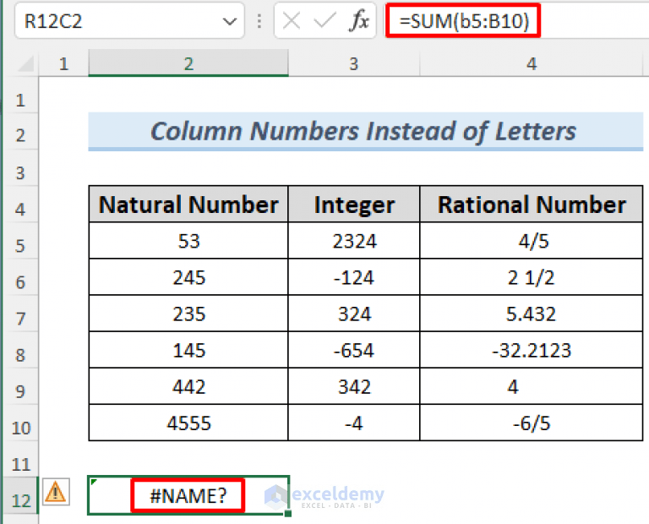649x524 pixels.
Task: Select the cell containing 342
Action: pos(354,386)
